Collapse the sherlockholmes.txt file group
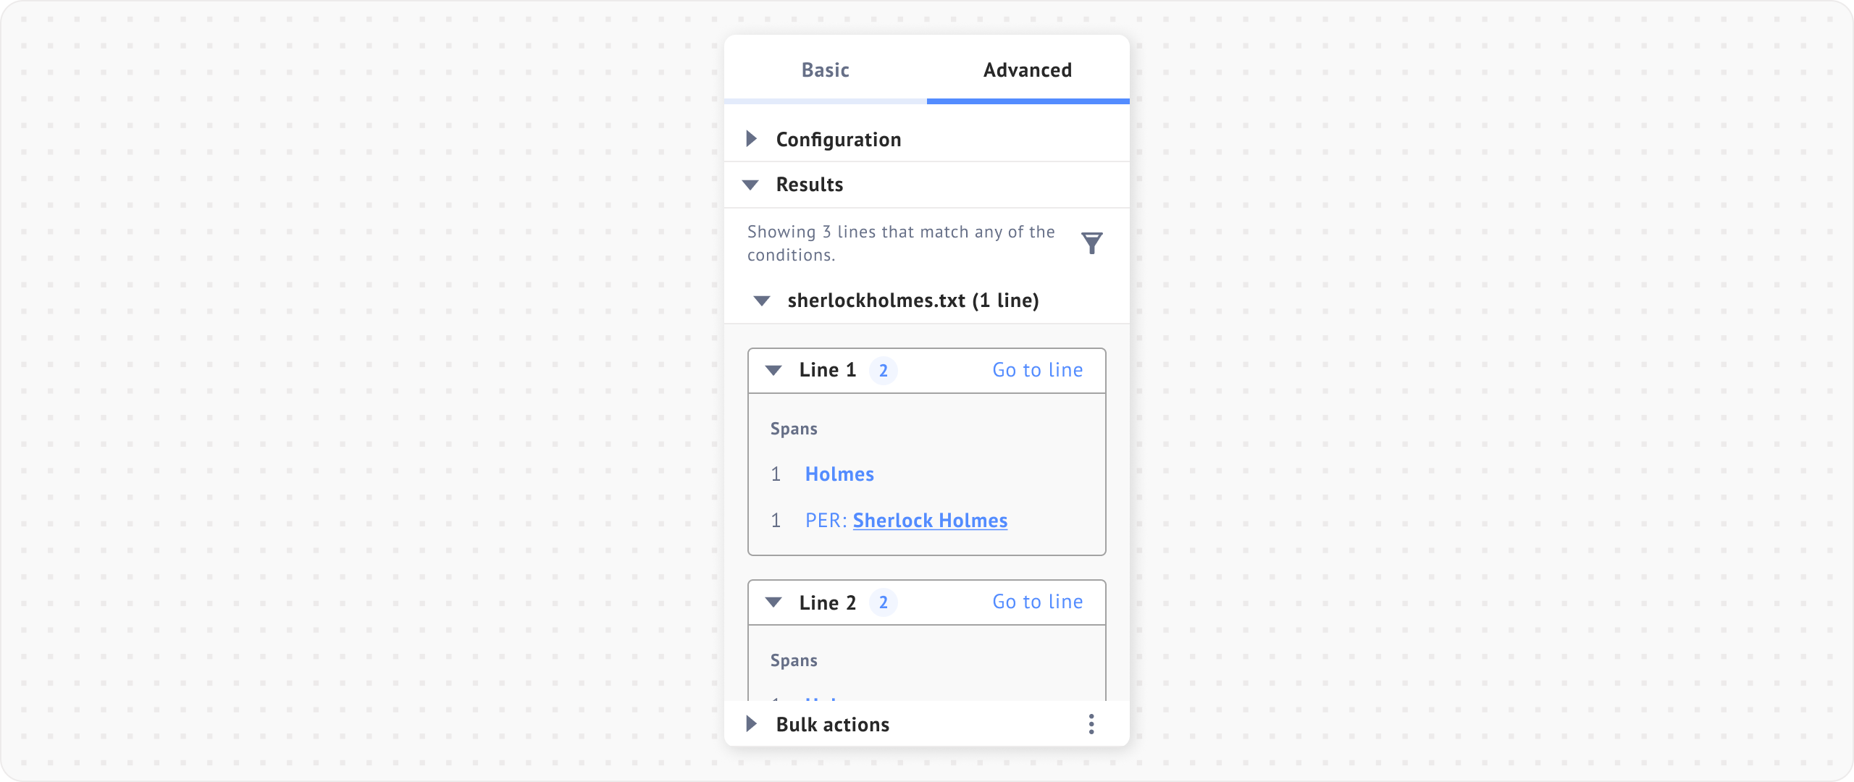The width and height of the screenshot is (1854, 782). coord(762,300)
